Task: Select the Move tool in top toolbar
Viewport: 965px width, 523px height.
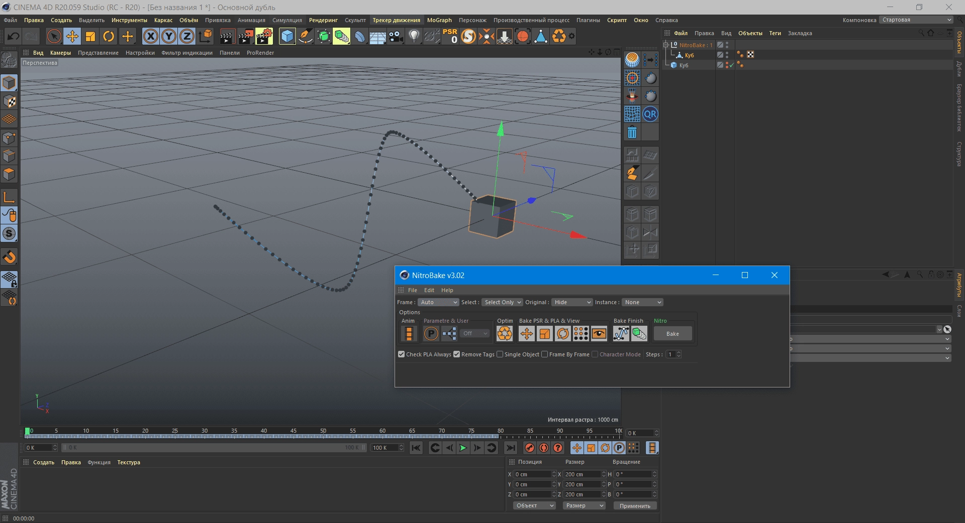Action: (72, 36)
